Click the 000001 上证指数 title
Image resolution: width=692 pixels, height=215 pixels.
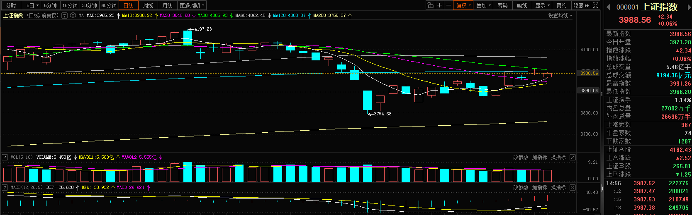coord(647,7)
